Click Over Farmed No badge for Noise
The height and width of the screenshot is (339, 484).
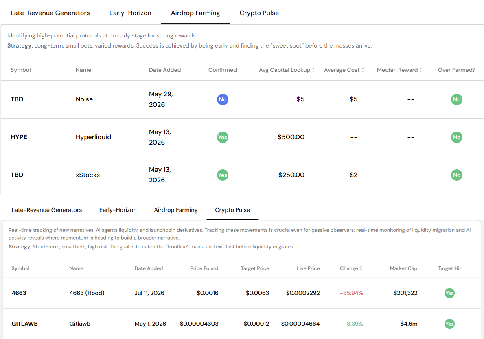[457, 99]
